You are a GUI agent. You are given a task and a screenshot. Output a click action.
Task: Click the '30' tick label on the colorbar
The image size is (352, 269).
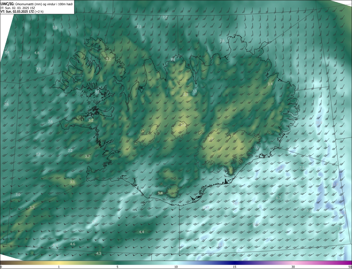pos(293,267)
